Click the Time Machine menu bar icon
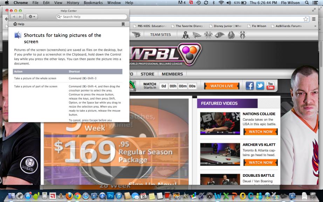323x202 pixels. tap(199, 3)
